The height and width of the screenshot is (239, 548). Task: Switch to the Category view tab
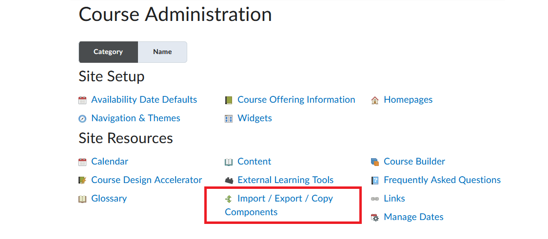[108, 52]
